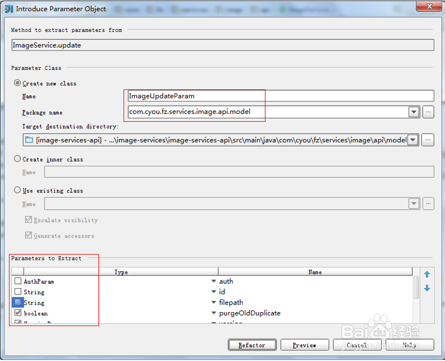Expand the Target destination directory dropdown arrow
The width and height of the screenshot is (445, 361).
(x=413, y=140)
